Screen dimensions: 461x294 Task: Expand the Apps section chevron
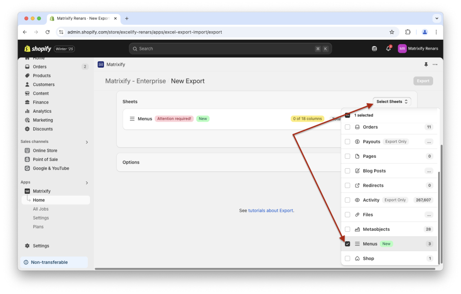(86, 183)
